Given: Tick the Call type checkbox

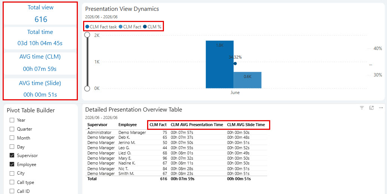Looking at the screenshot, I should coord(12,182).
